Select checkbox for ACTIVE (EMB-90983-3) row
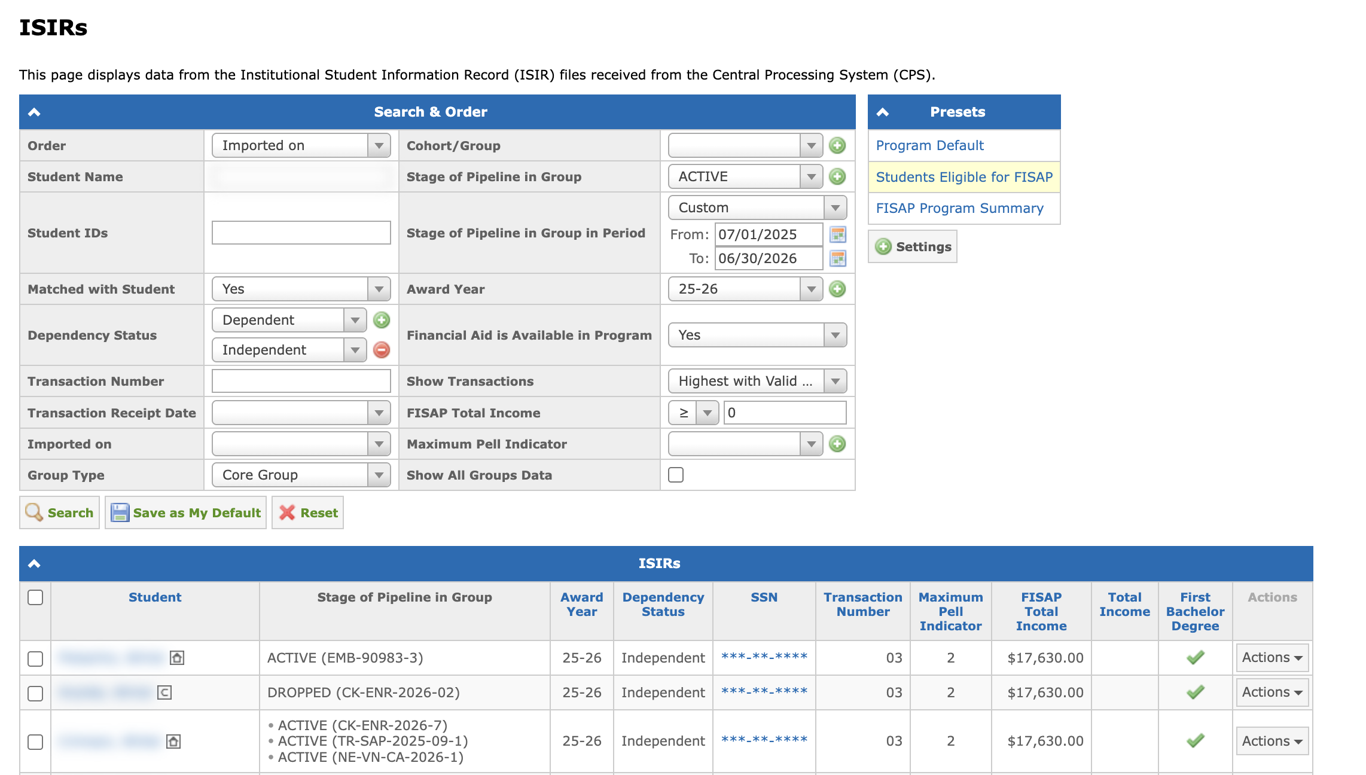Screen dimensions: 1366x775 click(35, 658)
